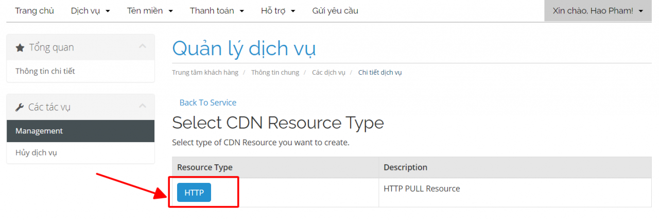Select Gửi yêu cầu in the navbar

pos(335,11)
